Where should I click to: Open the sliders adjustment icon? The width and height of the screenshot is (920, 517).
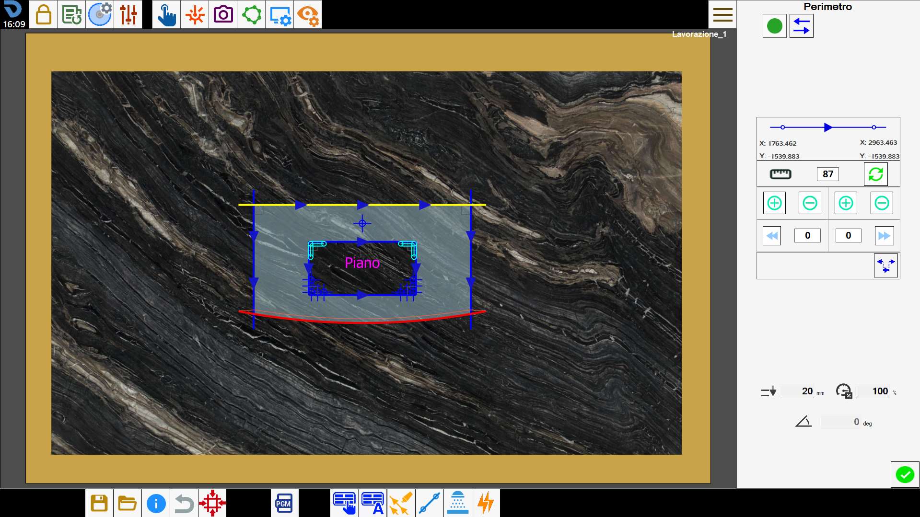coord(128,14)
